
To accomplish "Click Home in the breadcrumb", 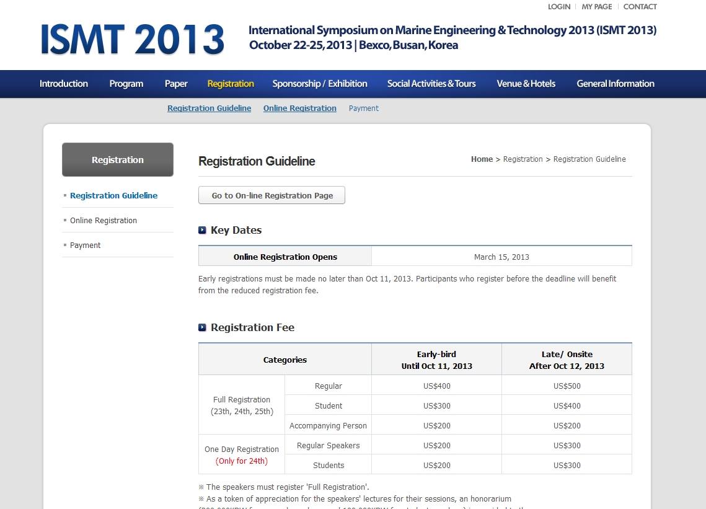I will 482,159.
